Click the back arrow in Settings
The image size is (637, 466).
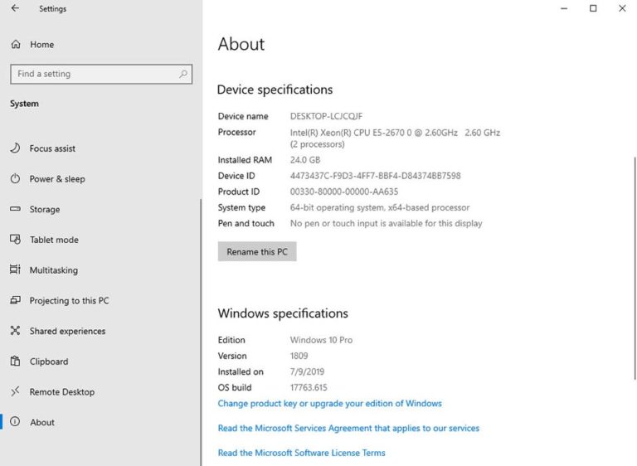[15, 8]
